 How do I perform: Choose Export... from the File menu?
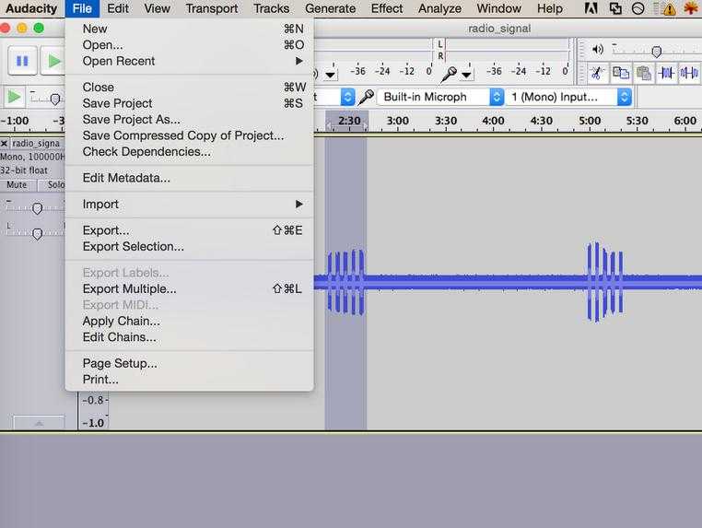click(190, 230)
